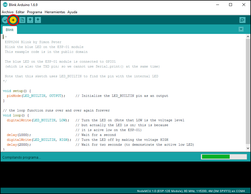
Task: Click the 'void setup() {' line
Action: pyautogui.click(x=17, y=91)
